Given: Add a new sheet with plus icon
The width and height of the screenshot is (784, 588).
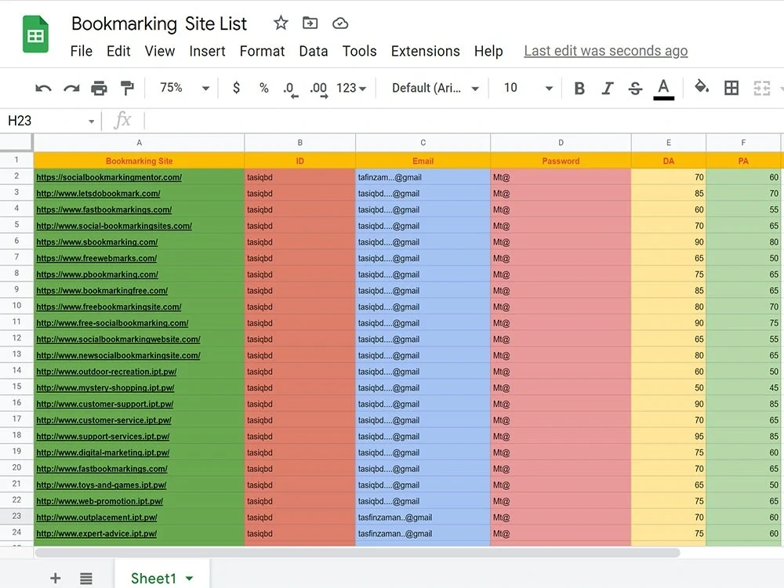Looking at the screenshot, I should (x=56, y=579).
